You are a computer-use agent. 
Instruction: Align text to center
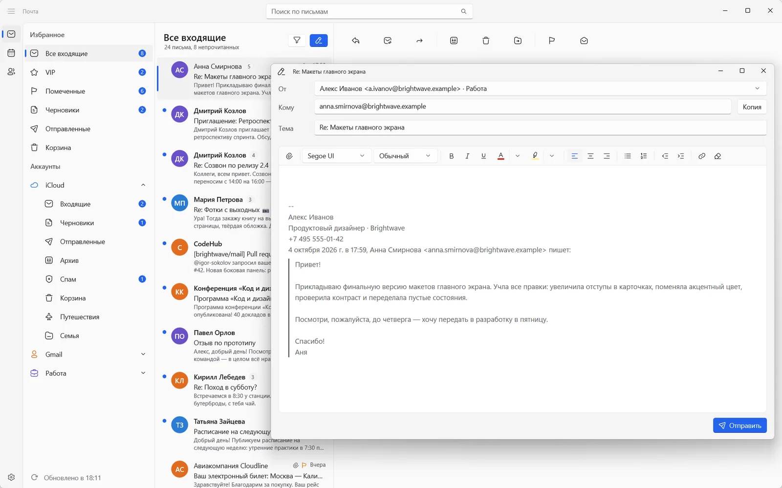(590, 156)
